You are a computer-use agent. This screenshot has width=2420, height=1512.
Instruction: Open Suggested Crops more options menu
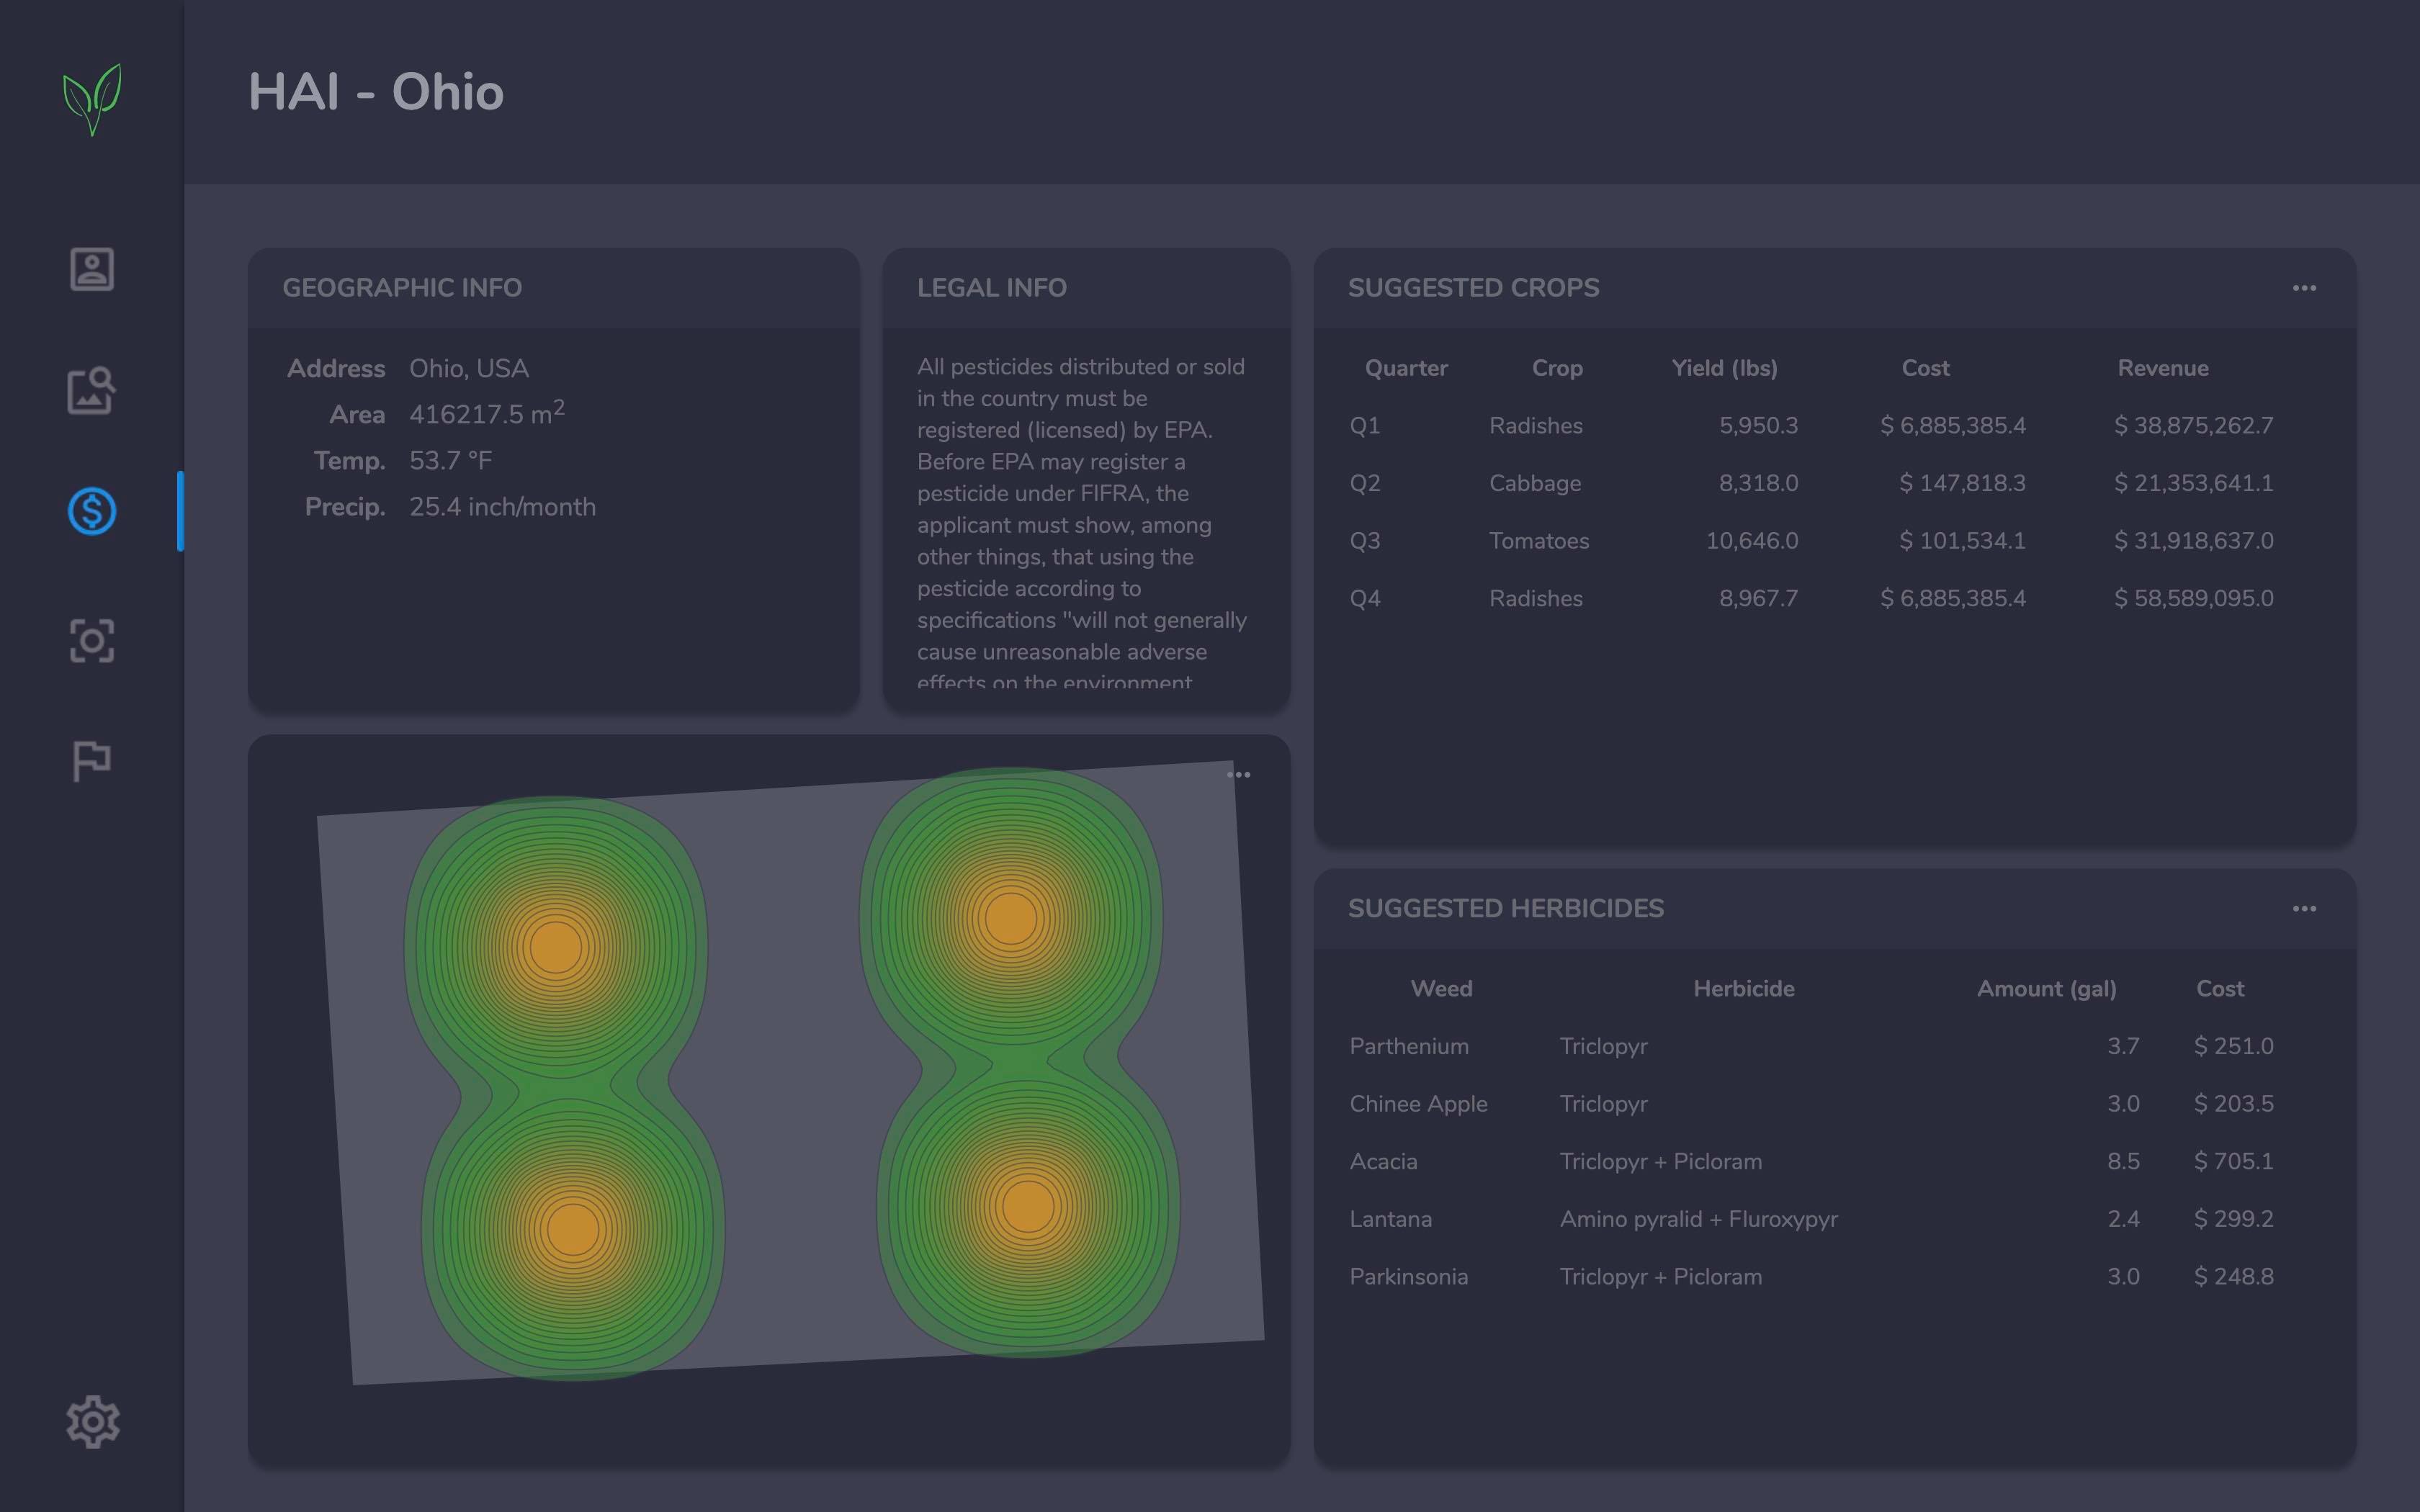(x=2304, y=288)
